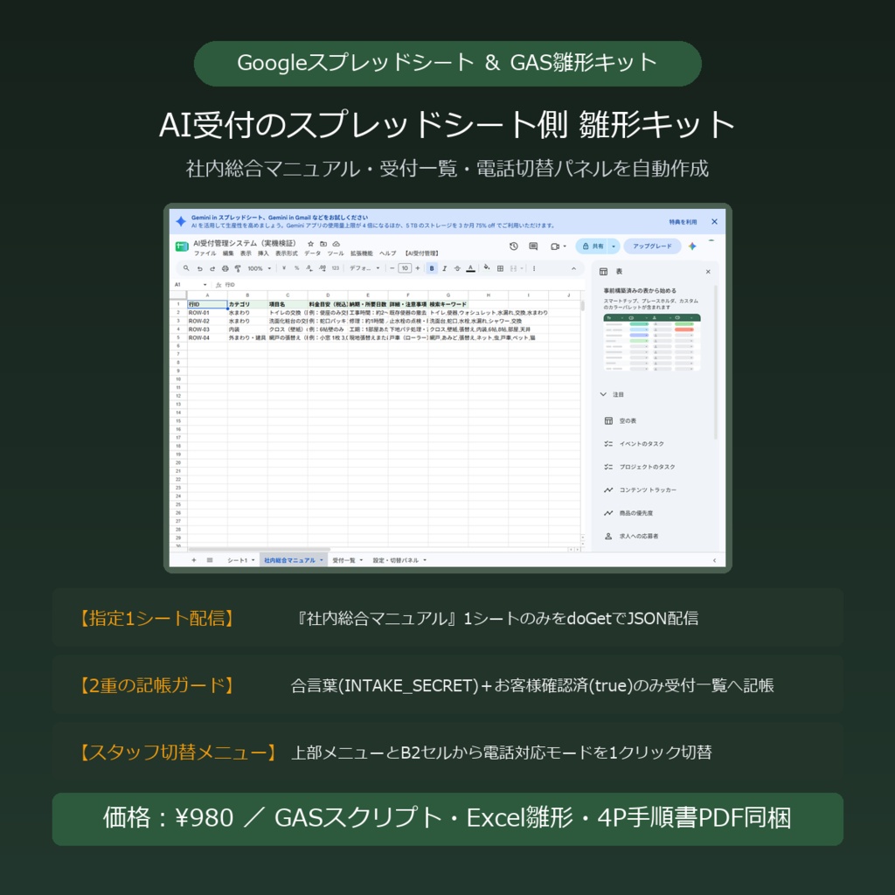Open the 【AI受付管理】 custom menu

coord(421,253)
